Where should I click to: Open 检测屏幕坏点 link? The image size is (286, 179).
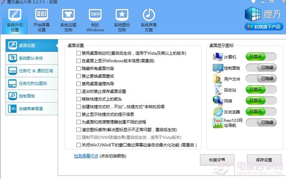pyautogui.click(x=86, y=156)
